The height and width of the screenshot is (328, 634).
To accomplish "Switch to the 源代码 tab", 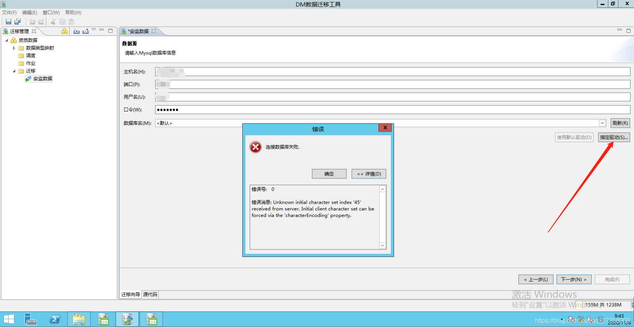I will pos(150,295).
